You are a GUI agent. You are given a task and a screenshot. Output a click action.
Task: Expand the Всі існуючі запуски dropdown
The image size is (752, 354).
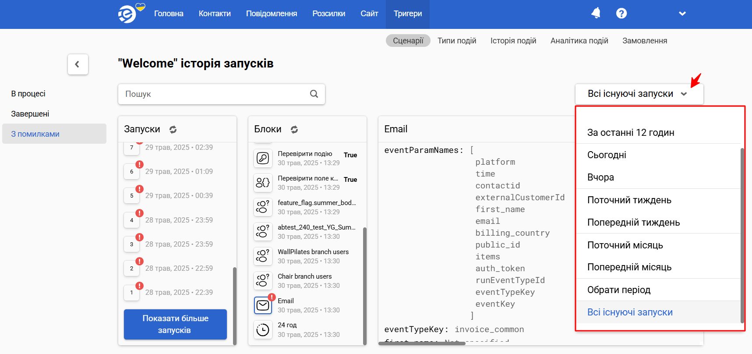[x=639, y=94]
